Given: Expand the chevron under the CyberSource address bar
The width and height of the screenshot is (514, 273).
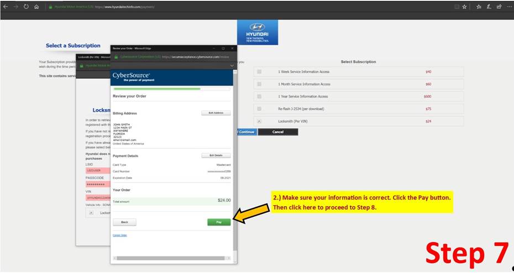Looking at the screenshot, I should (232, 66).
